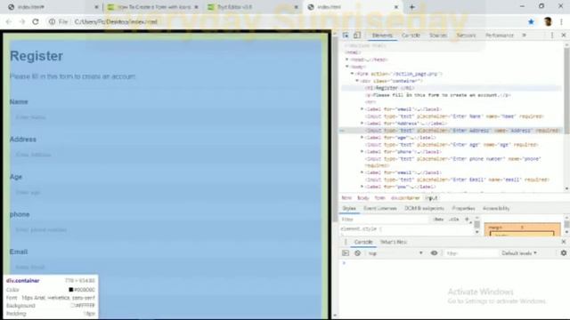Image resolution: width=570 pixels, height=320 pixels.
Task: Select body in the breadcrumb
Action: point(363,197)
